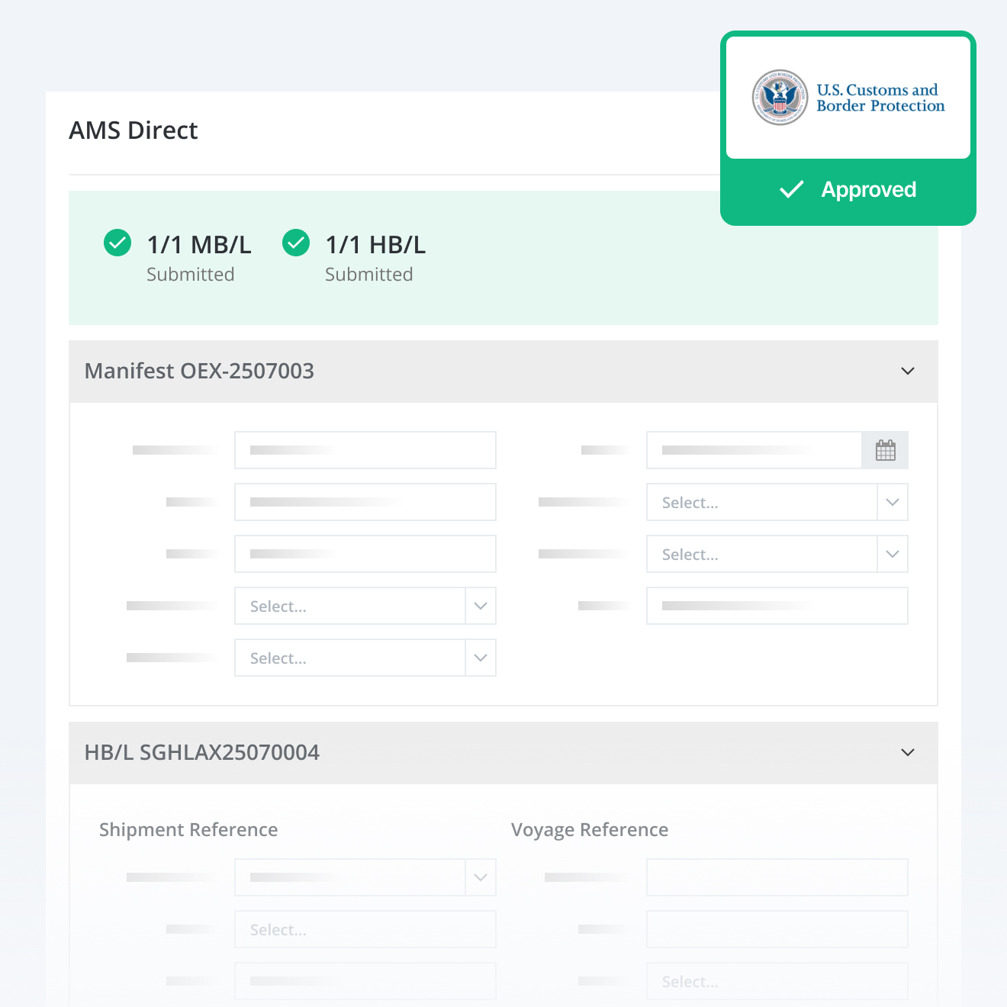
Task: Collapse the Manifest OEX-2507003 section using its chevron
Action: [x=907, y=372]
